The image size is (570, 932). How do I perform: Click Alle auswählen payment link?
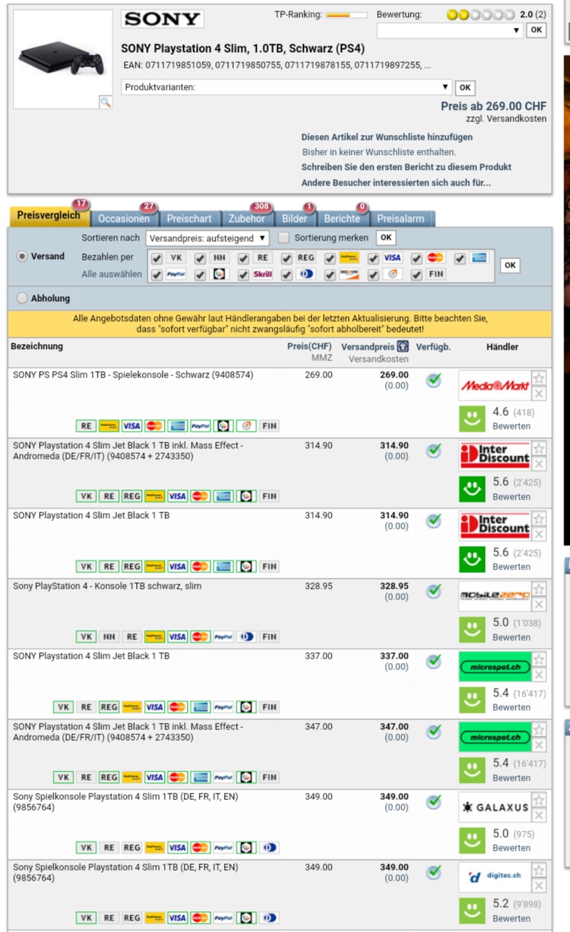point(112,274)
